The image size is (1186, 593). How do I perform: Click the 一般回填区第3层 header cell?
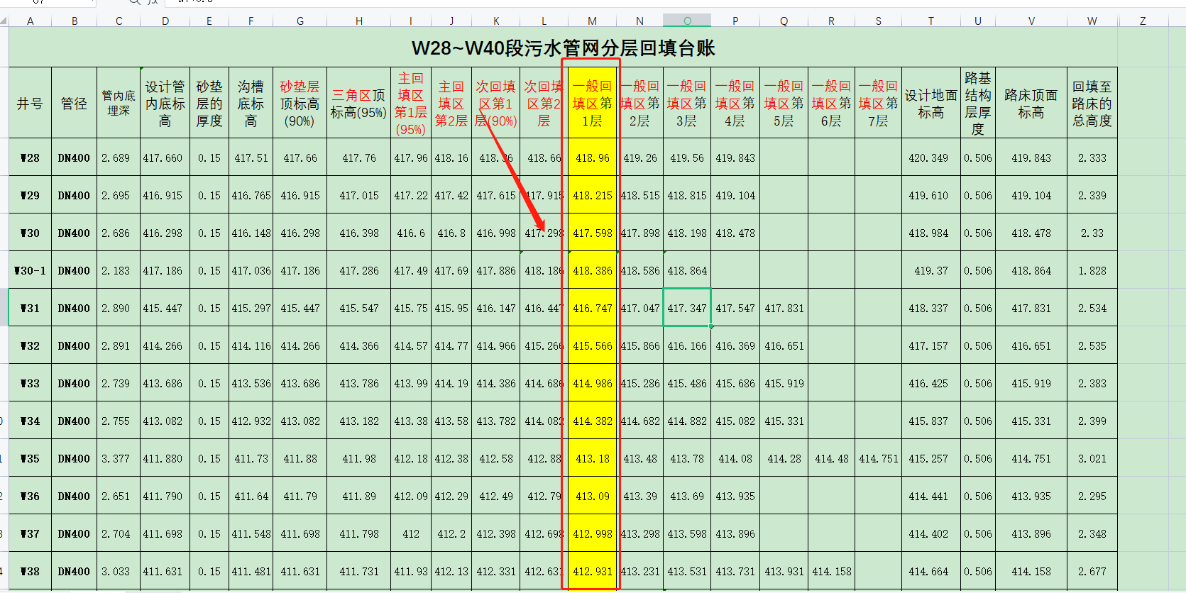(x=687, y=103)
